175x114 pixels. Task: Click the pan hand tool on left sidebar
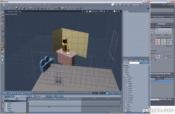(2, 60)
